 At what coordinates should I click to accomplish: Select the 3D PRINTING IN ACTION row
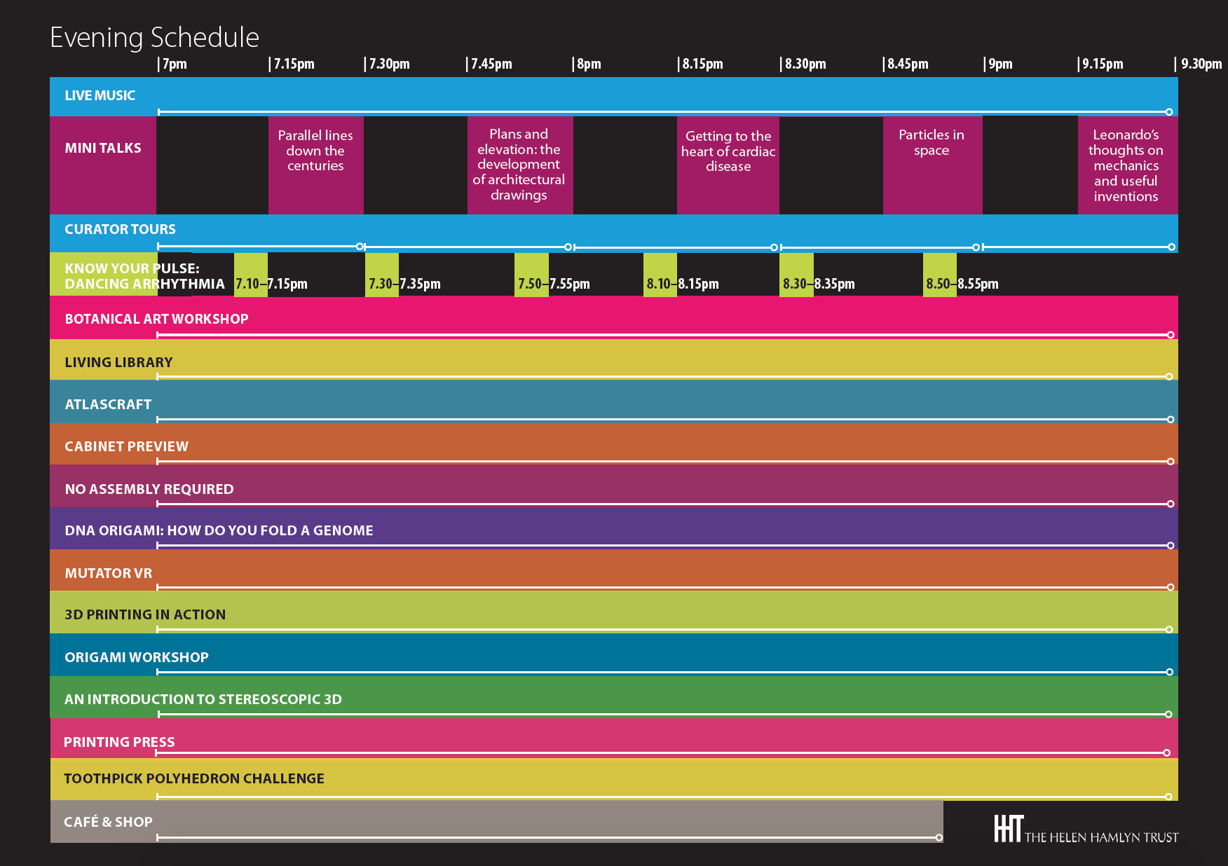614,612
